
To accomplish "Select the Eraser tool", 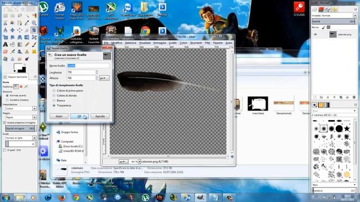I will click(x=5, y=52).
